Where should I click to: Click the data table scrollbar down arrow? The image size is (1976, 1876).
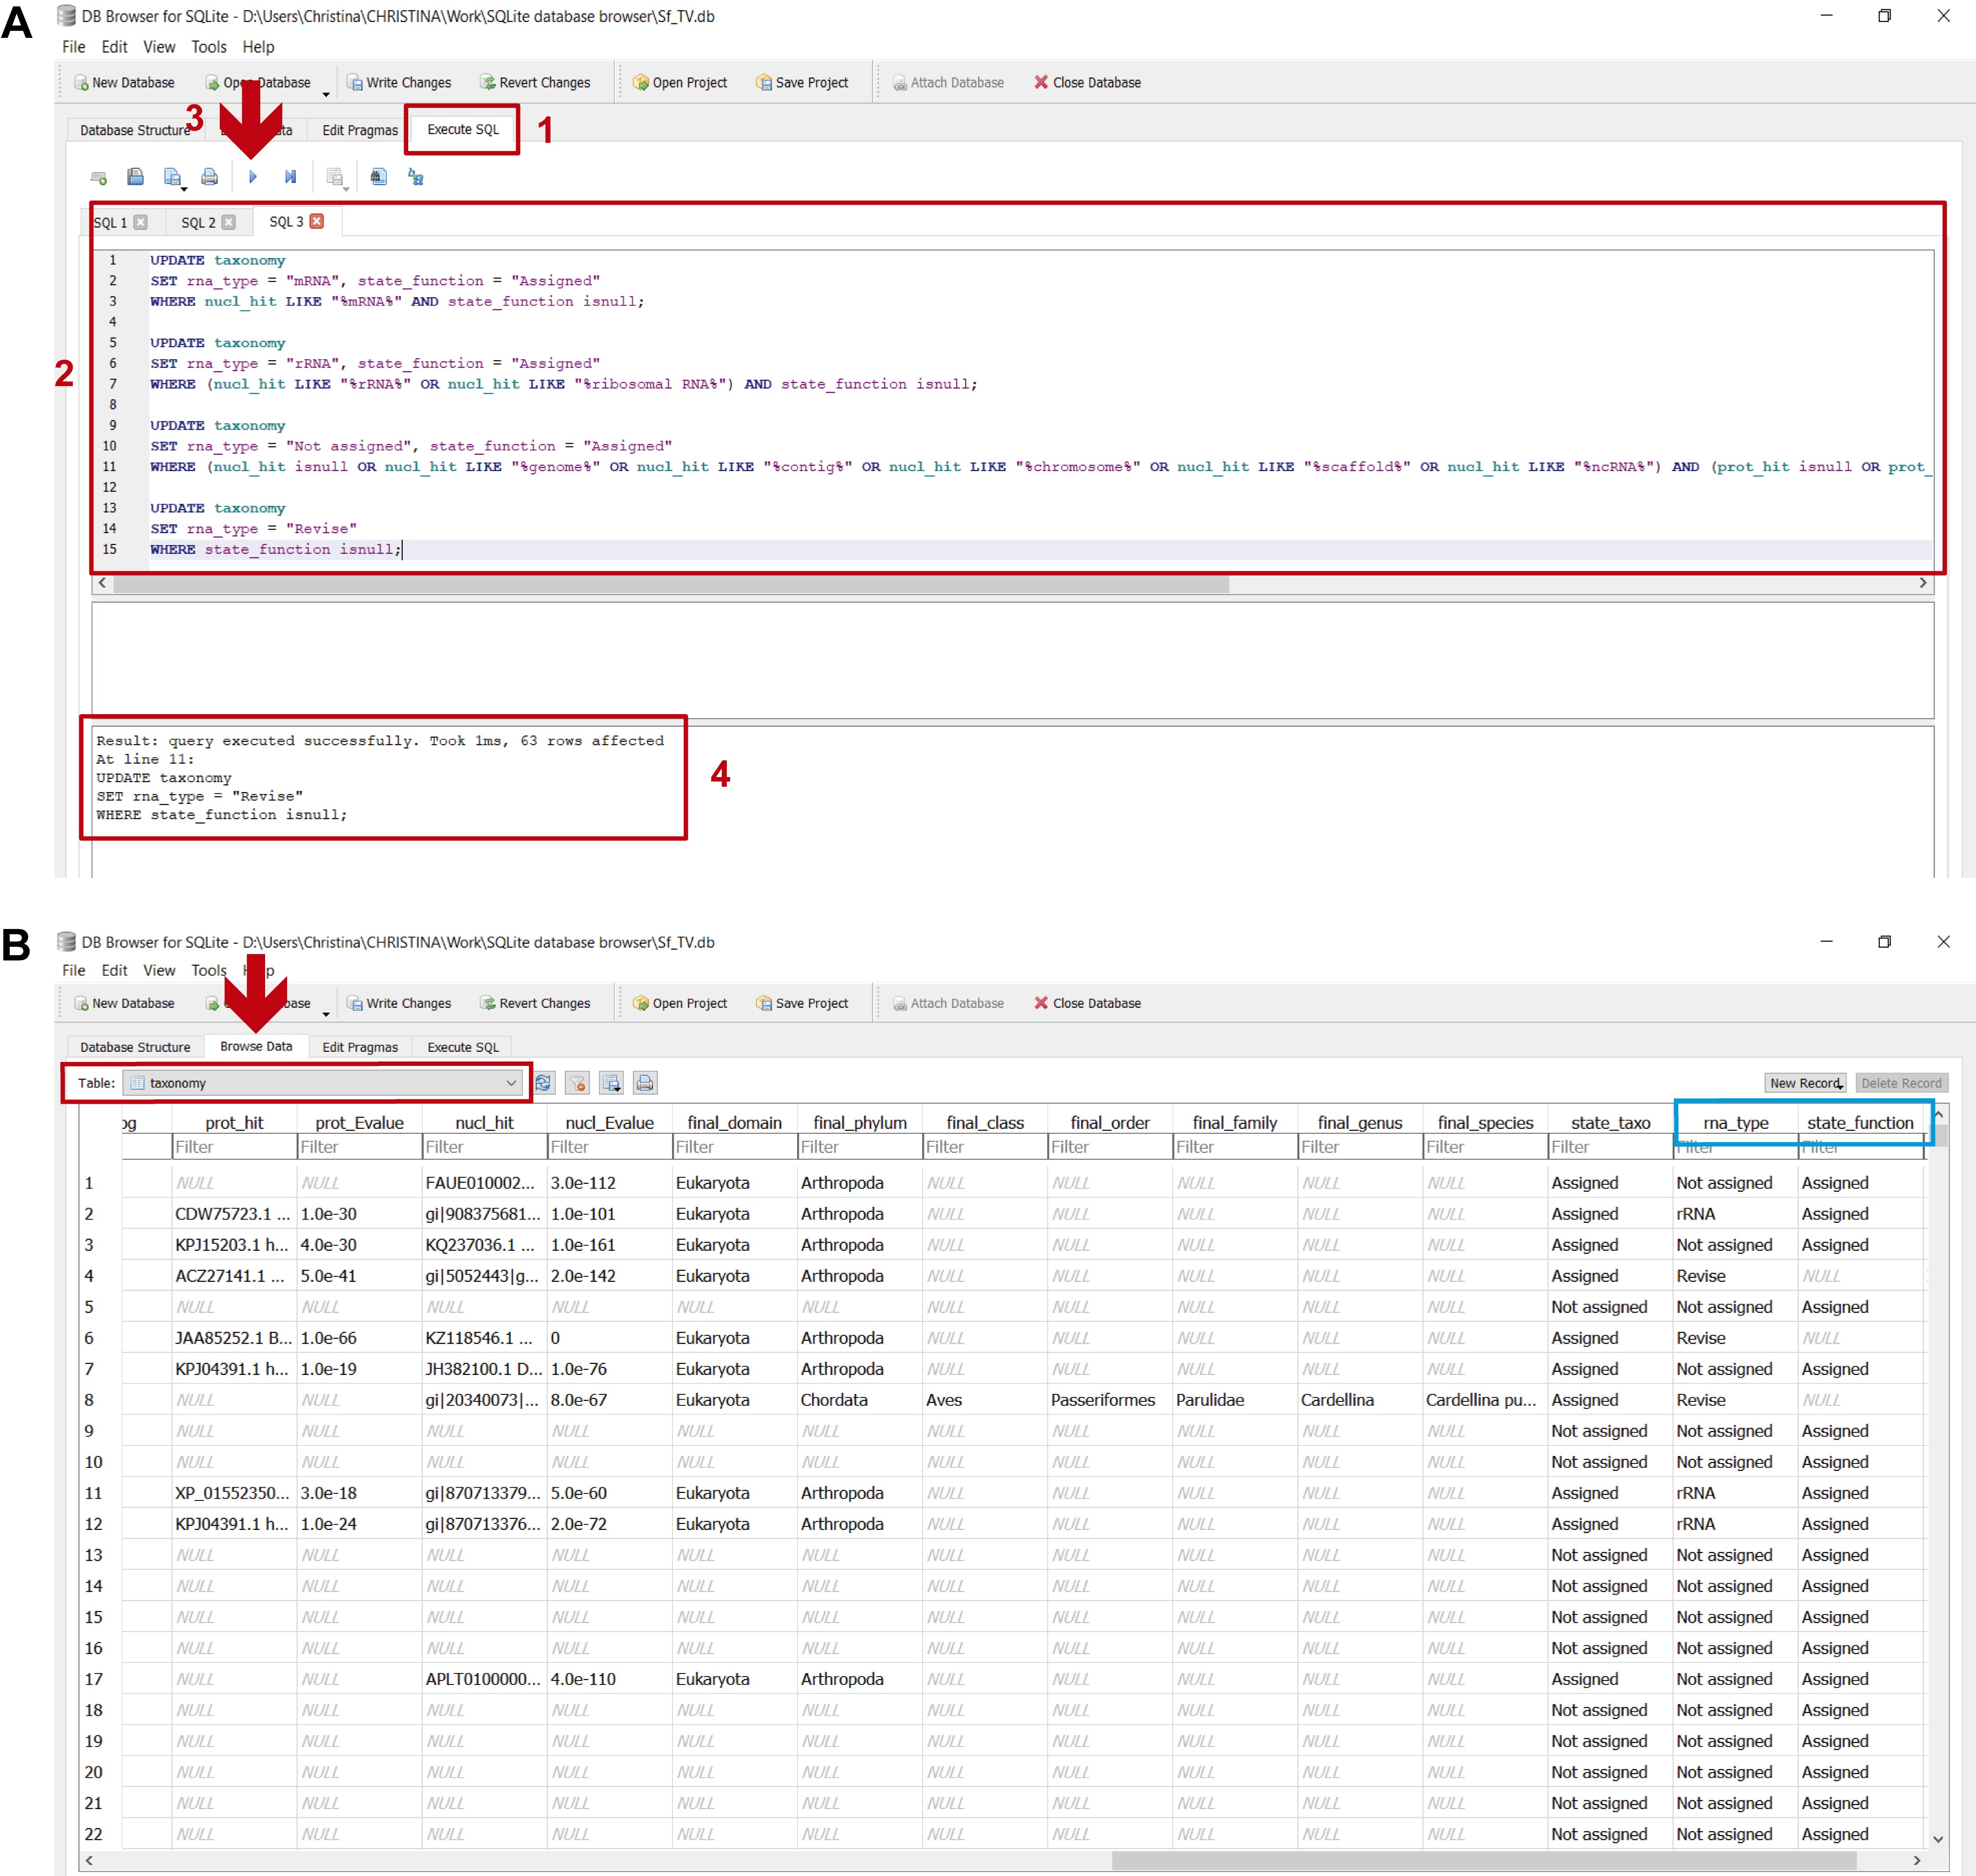coord(1938,1838)
